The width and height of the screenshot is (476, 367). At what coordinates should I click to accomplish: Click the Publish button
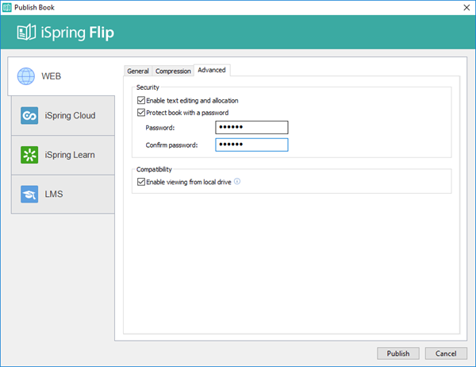tap(398, 353)
